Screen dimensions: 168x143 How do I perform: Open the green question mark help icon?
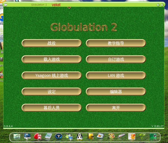coord(142,136)
